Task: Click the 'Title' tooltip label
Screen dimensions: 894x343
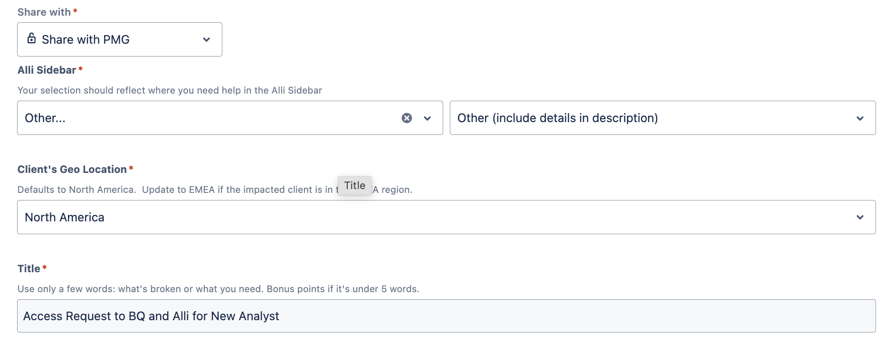Action: point(355,185)
